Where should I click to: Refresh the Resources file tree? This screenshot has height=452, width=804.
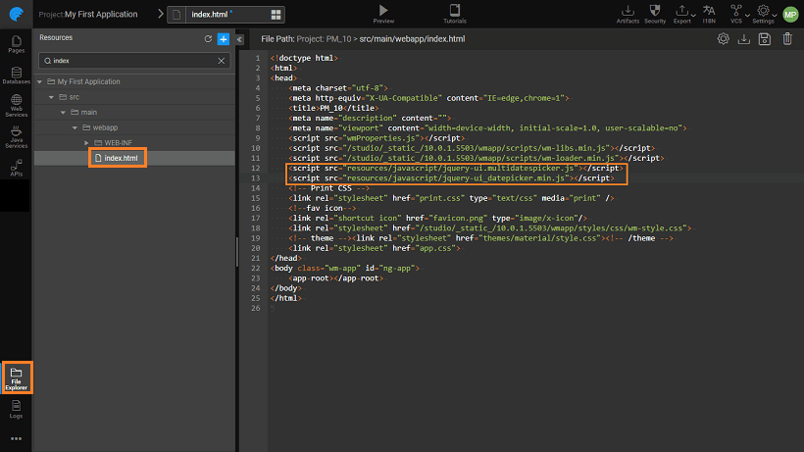[x=208, y=39]
